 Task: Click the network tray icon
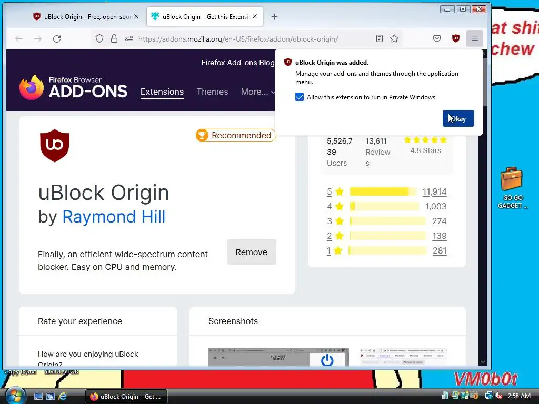(x=488, y=396)
